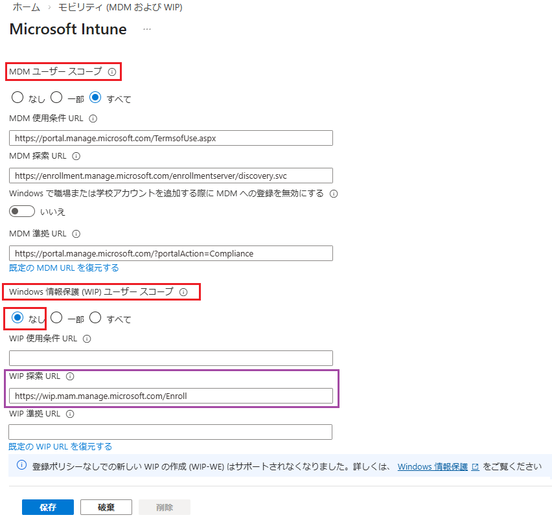
Task: Select すべて for WIP user scope
Action: pos(95,318)
